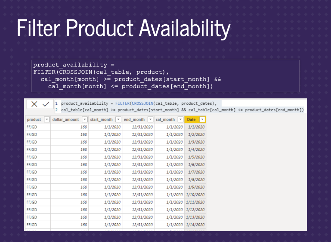Open the product column filter dropdown
331x242 pixels.
pos(47,120)
